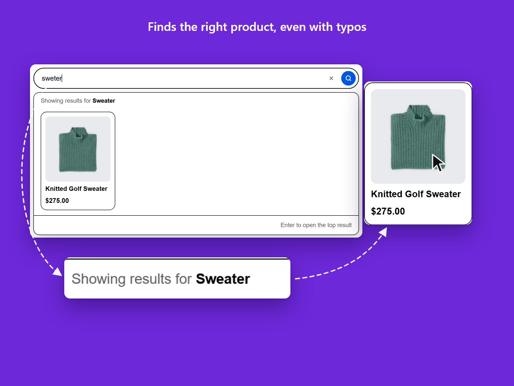Image resolution: width=514 pixels, height=386 pixels.
Task: Click the enlarged "Showing results for Sweater" callout
Action: pos(177,278)
